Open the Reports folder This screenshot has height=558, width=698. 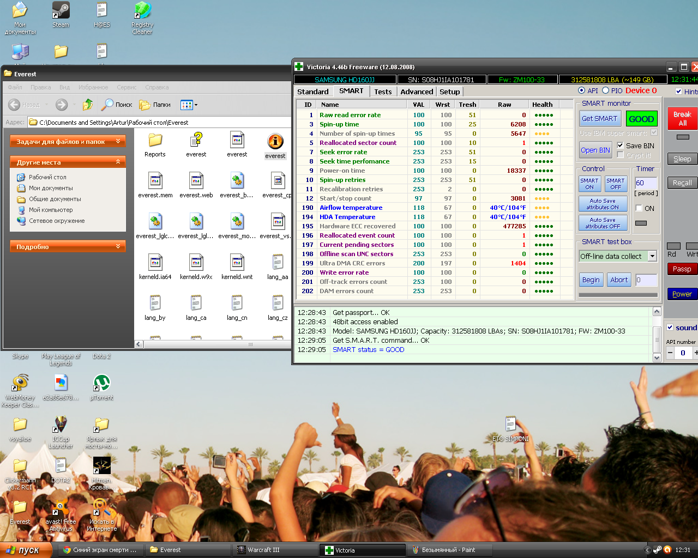pos(155,141)
